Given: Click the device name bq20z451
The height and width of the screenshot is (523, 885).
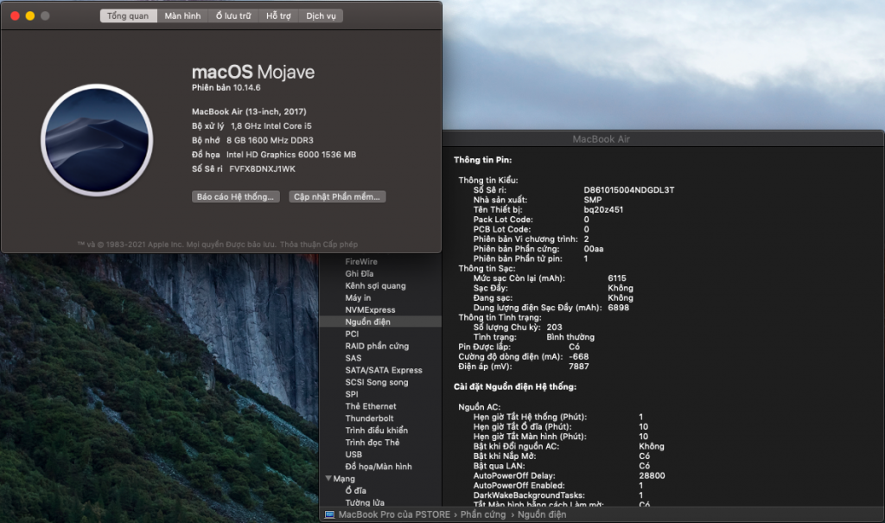Looking at the screenshot, I should (x=603, y=209).
